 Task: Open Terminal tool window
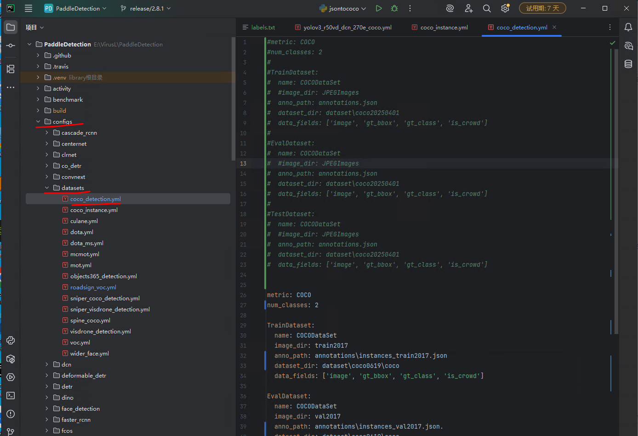pyautogui.click(x=11, y=396)
